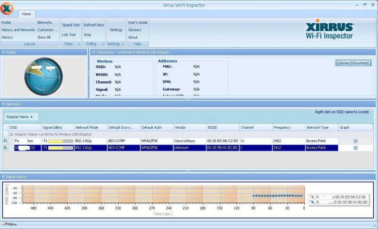Click the signal bar for Cisco-Linksys network
The height and width of the screenshot is (229, 378).
point(61,141)
